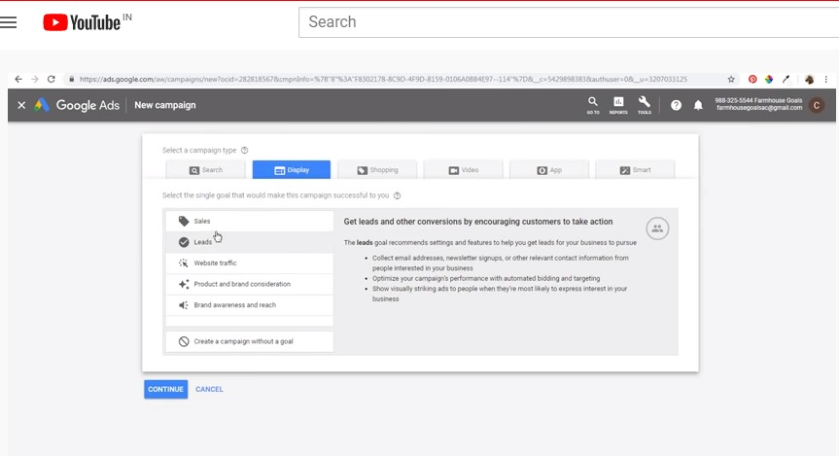The image size is (839, 456).
Task: Open the Reports icon
Action: (x=618, y=104)
